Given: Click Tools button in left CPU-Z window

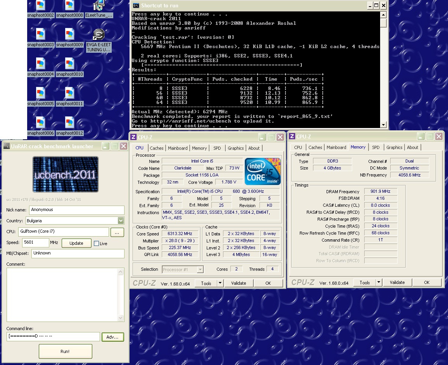Looking at the screenshot, I should coord(206,283).
